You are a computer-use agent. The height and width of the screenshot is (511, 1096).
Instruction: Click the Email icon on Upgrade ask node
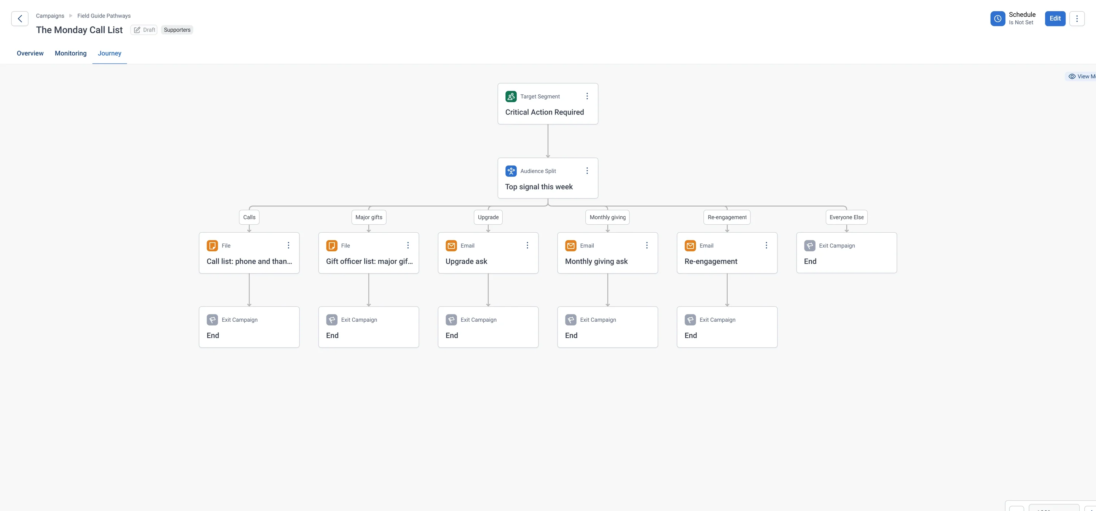[x=451, y=246]
